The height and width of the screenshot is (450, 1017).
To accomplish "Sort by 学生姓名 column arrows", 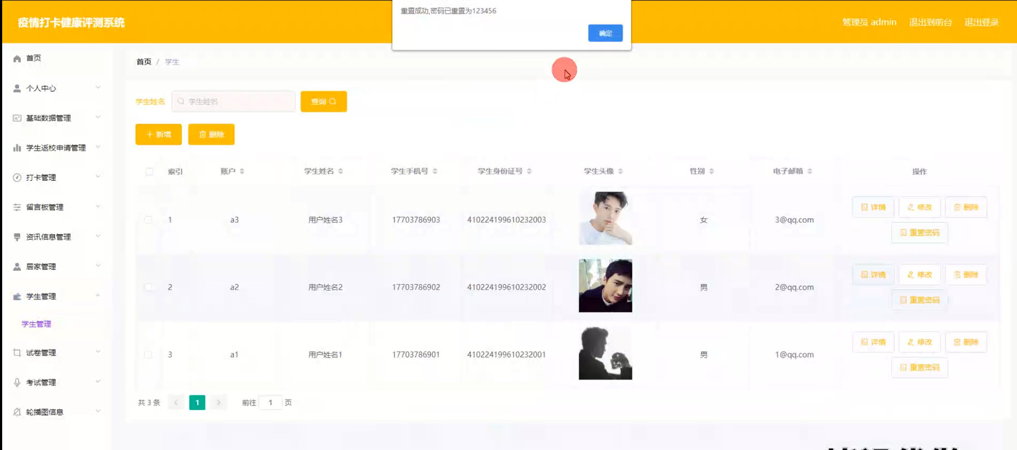I will pos(340,171).
